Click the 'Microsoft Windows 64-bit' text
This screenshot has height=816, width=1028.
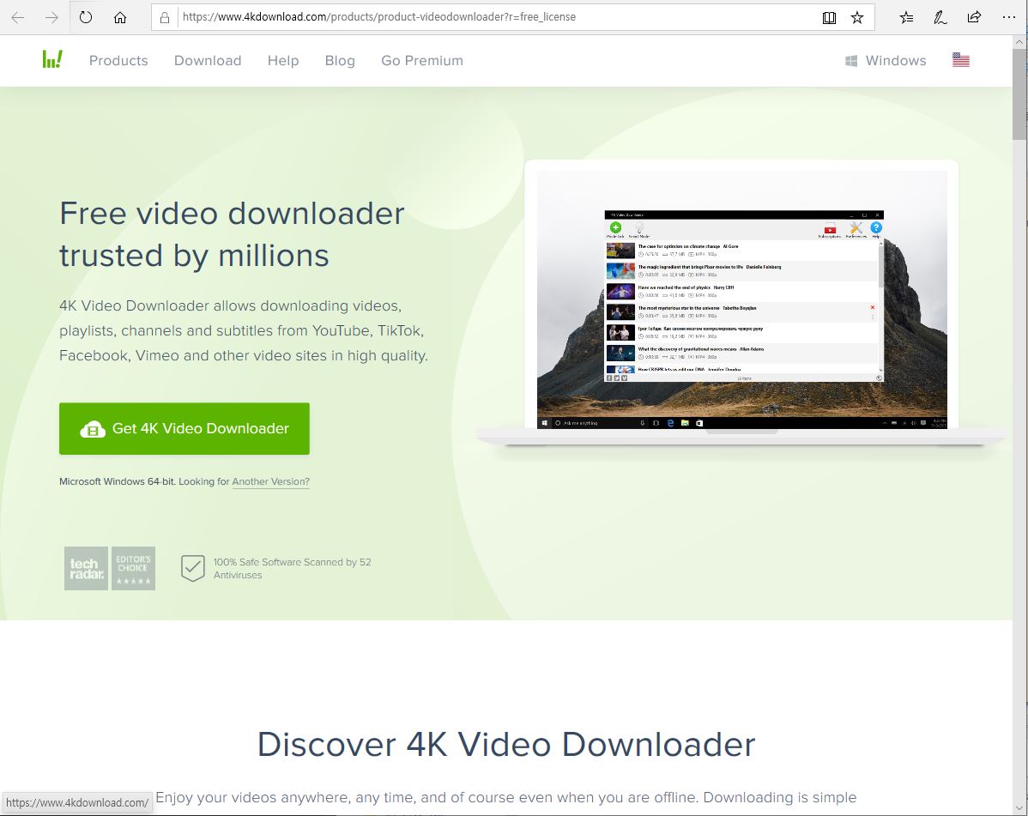click(x=117, y=481)
